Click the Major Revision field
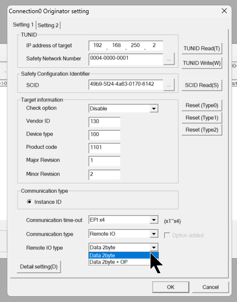 point(104,161)
